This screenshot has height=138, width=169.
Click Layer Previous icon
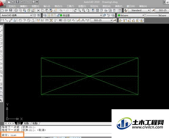click(x=109, y=15)
